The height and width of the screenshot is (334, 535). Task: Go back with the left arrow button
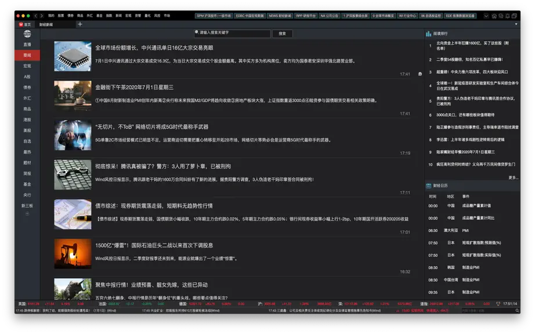[35, 16]
